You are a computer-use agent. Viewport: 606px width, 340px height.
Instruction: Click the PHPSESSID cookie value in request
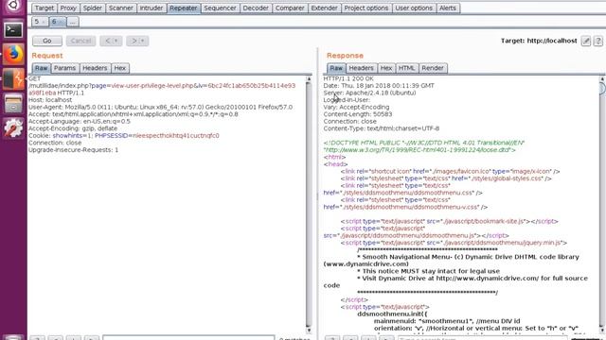click(x=176, y=136)
